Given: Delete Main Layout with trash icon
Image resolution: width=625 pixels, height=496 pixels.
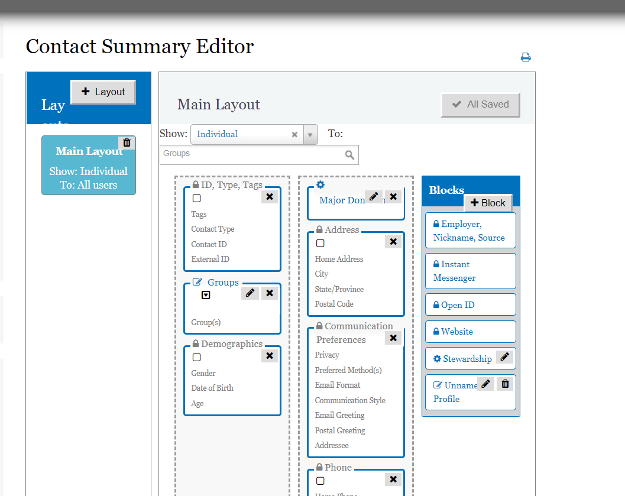Looking at the screenshot, I should pyautogui.click(x=127, y=142).
